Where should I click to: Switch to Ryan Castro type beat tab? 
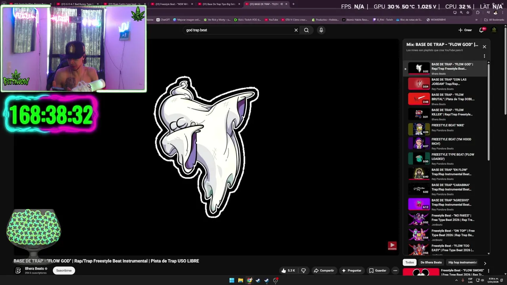[124, 4]
